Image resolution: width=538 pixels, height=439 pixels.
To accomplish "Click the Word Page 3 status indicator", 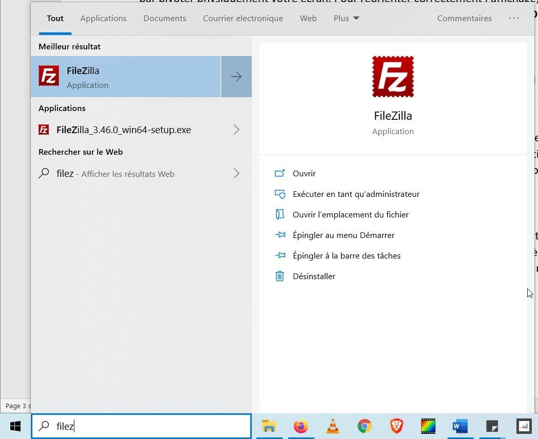I will [x=18, y=406].
